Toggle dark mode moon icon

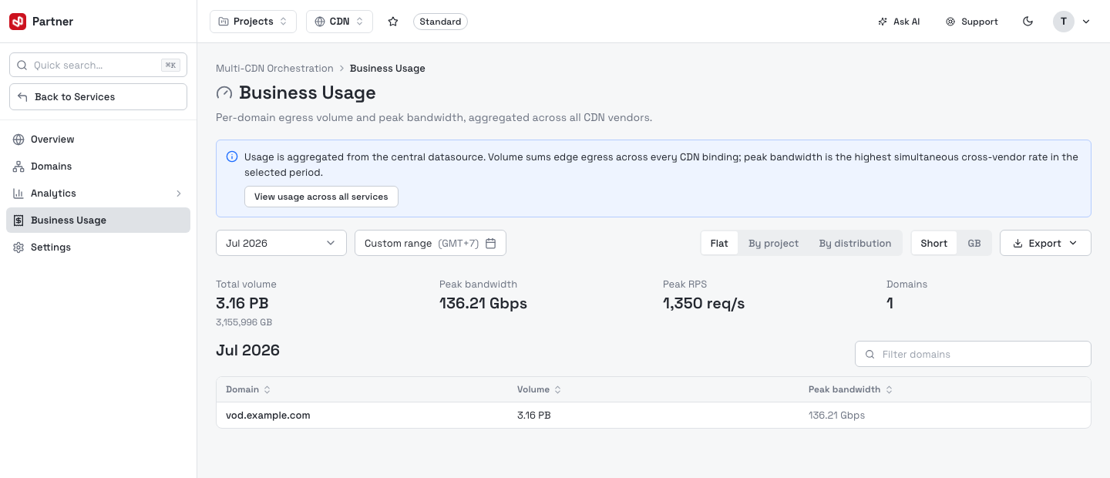1028,22
